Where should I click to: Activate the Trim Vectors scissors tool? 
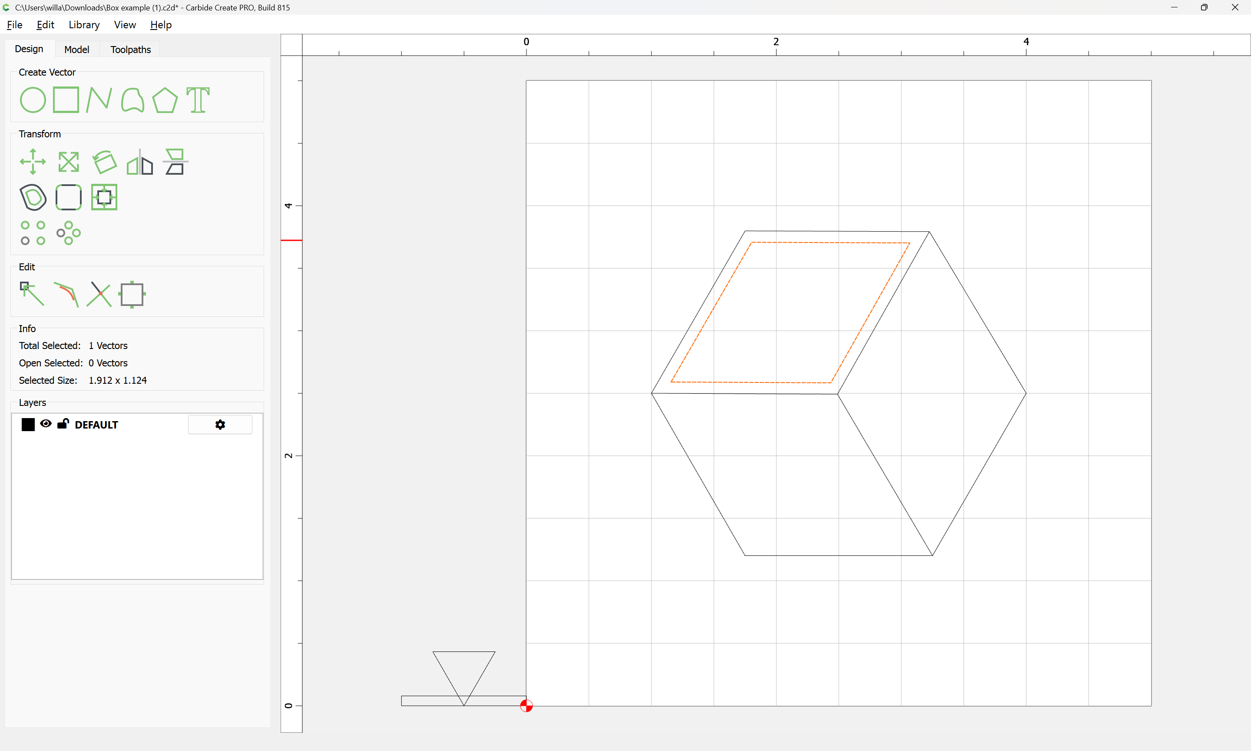click(99, 294)
